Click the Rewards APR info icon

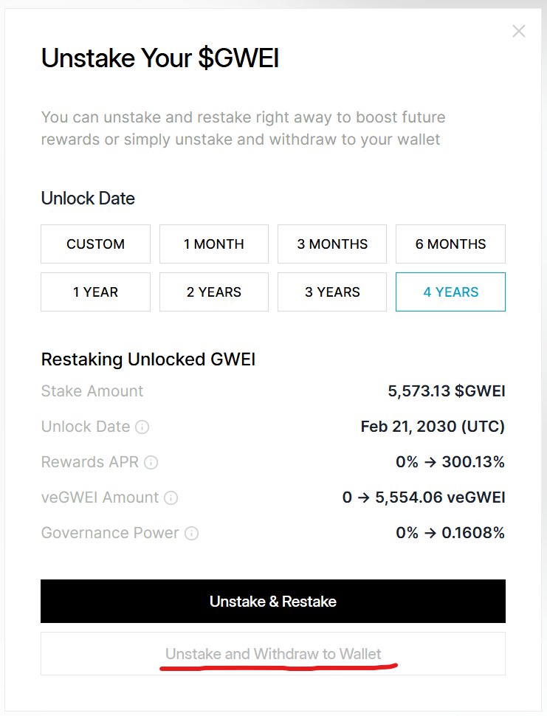151,463
